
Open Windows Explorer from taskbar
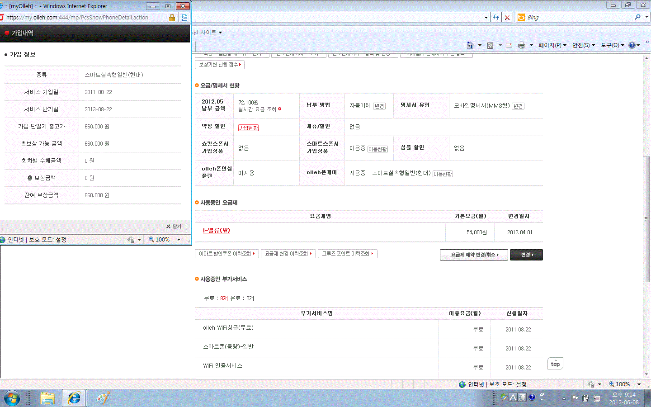[x=47, y=398]
